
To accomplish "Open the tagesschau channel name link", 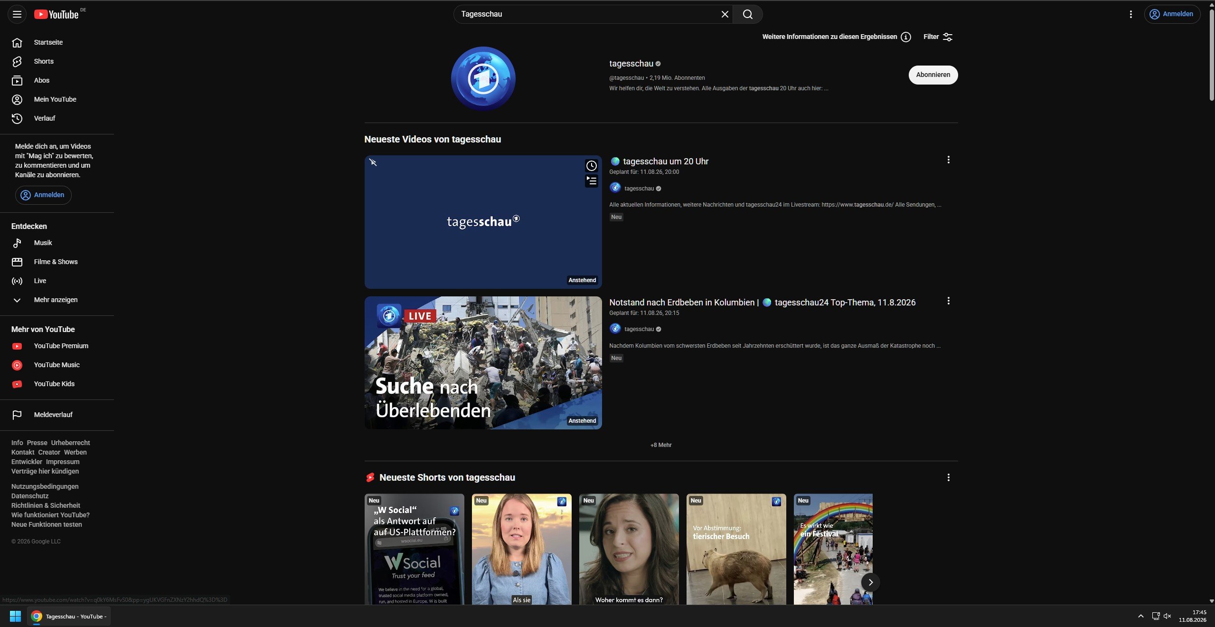I will (631, 64).
